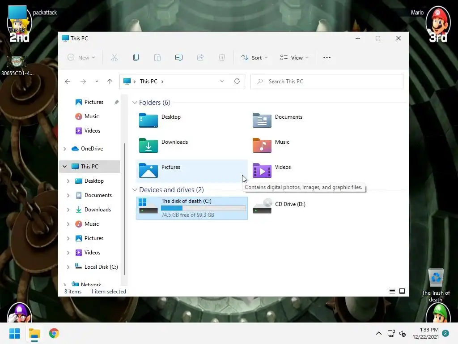Go up one level with up arrow
Viewport: 458px width, 344px height.
[110, 82]
